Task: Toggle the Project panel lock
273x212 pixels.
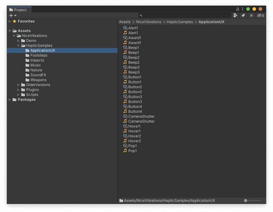Action: click(x=238, y=9)
